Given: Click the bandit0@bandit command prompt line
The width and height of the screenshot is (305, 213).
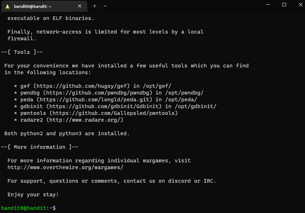Looking at the screenshot, I should (28, 208).
